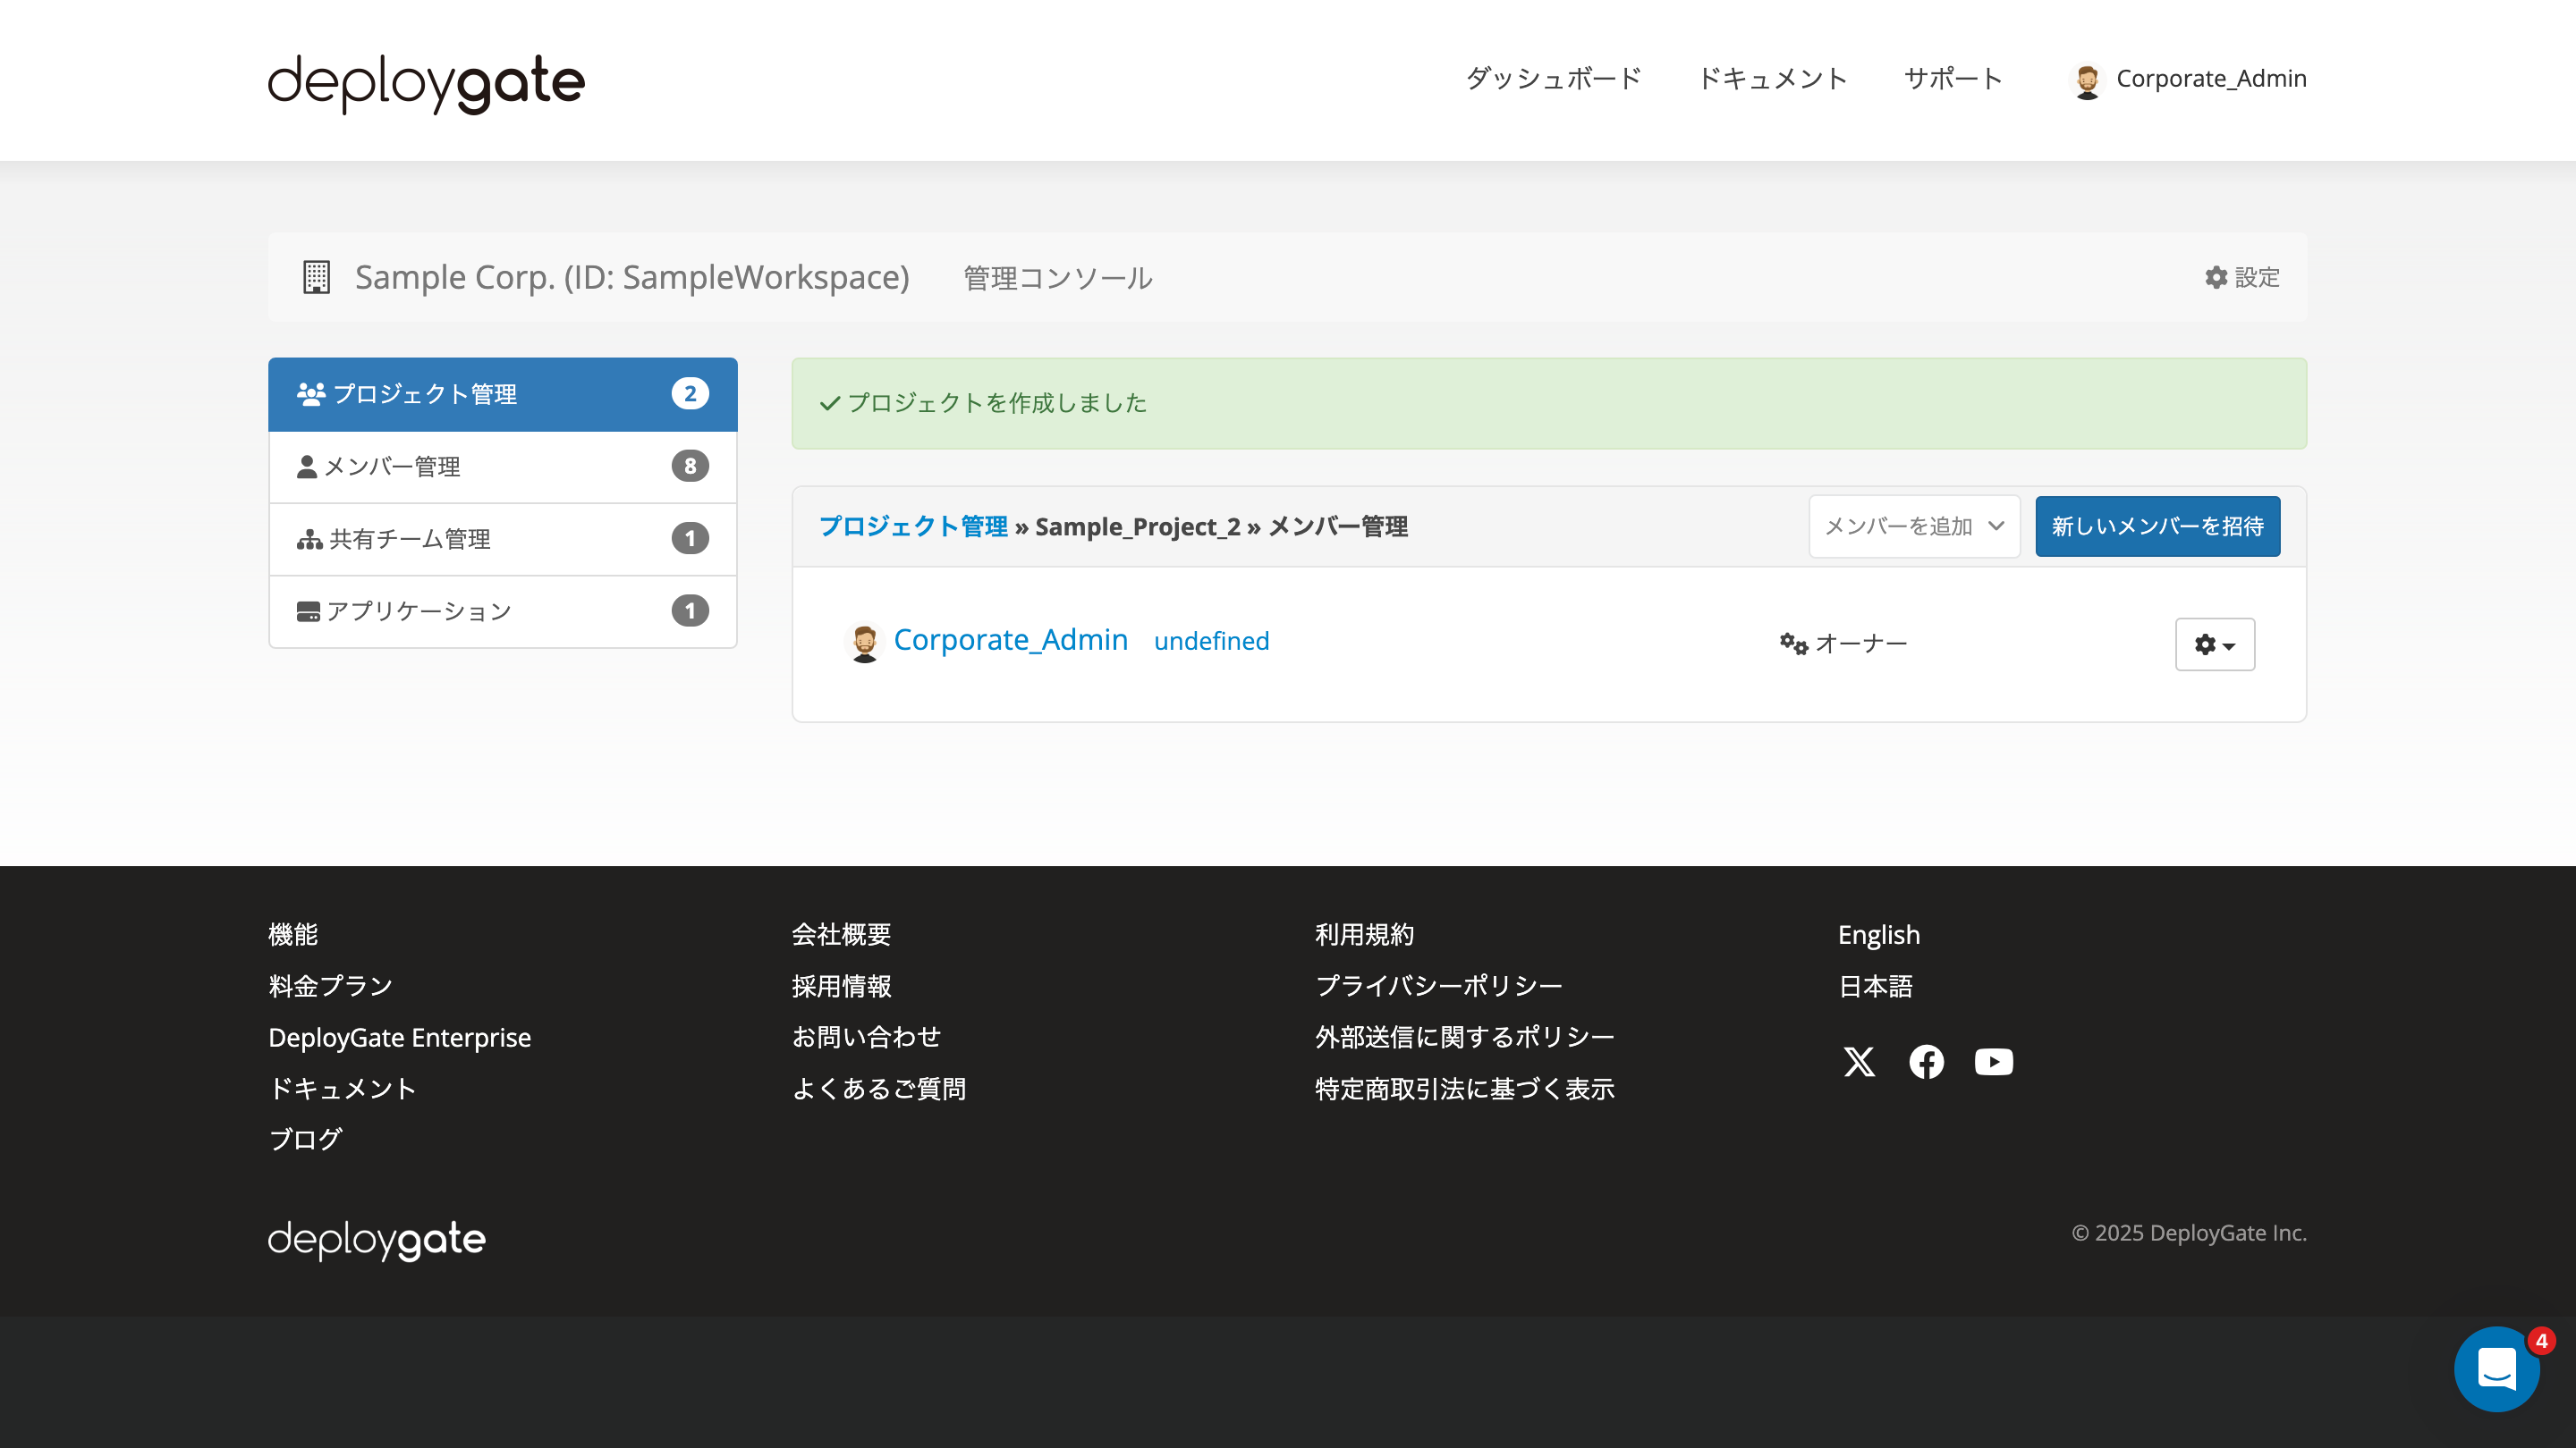
Task: Open workspace 設定 with gear icon
Action: click(x=2242, y=277)
